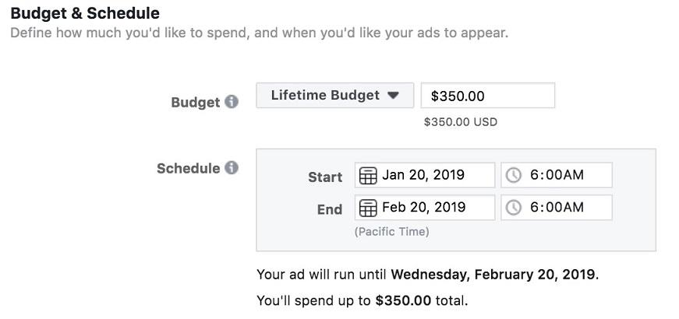Viewport: 679px width, 319px height.
Task: Click the 6:00AM End time value
Action: click(x=557, y=208)
